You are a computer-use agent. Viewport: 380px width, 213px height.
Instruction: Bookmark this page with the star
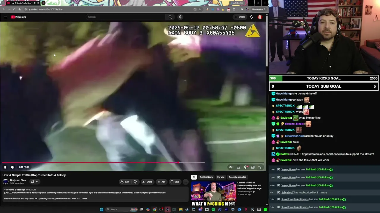(x=200, y=9)
